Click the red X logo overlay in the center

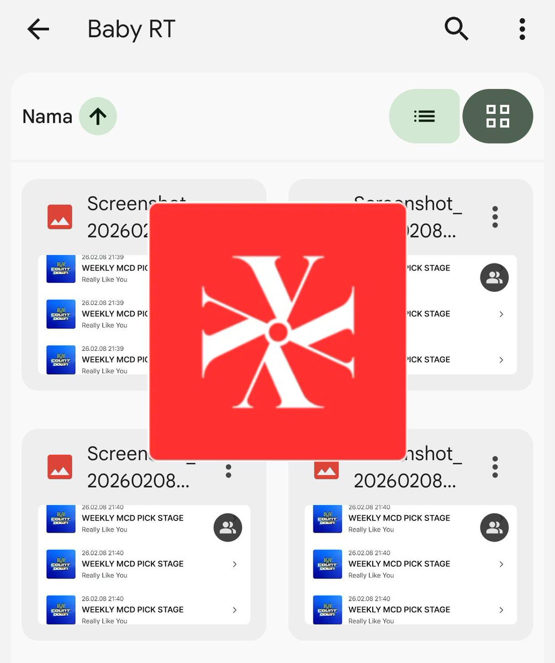[278, 330]
